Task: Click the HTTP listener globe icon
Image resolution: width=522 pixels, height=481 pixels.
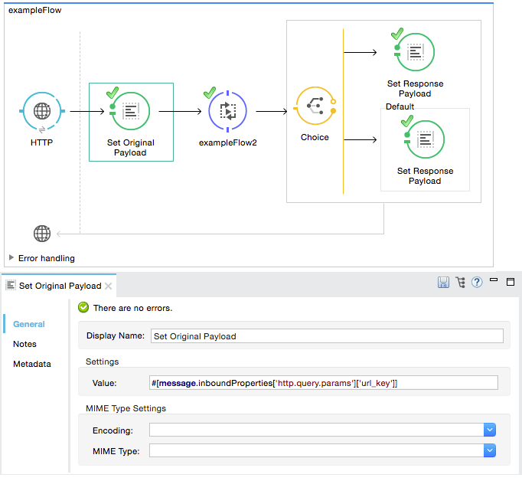Action: click(42, 112)
